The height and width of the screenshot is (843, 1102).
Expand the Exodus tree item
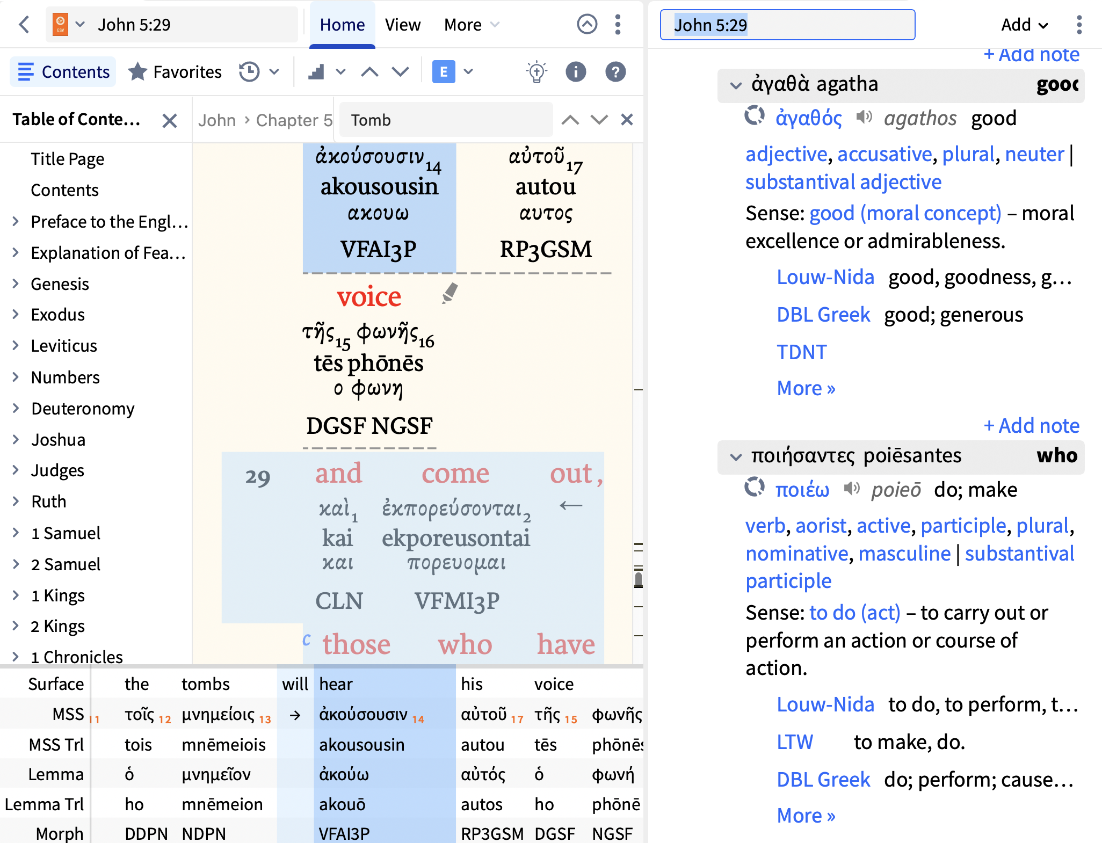pyautogui.click(x=16, y=314)
